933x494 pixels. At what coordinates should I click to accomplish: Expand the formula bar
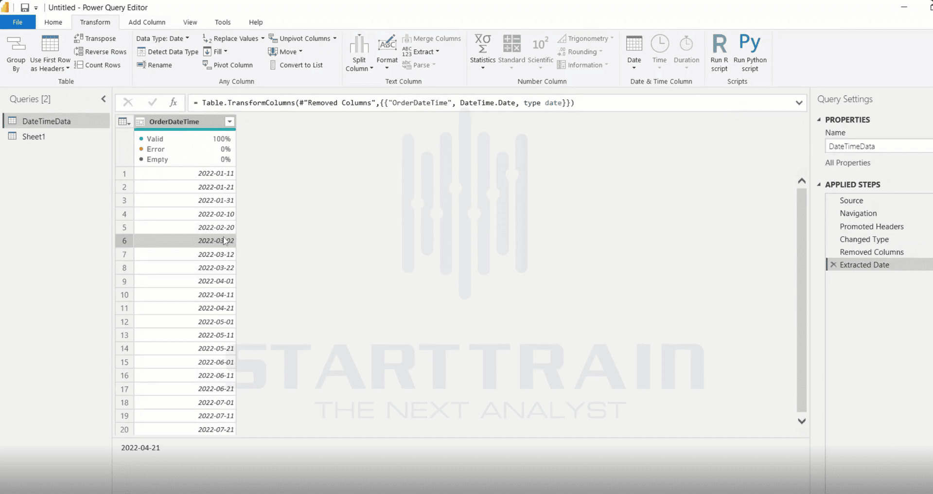799,103
